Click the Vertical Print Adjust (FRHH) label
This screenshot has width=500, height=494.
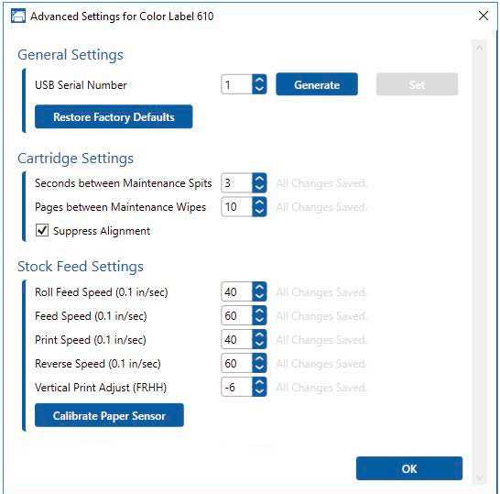101,388
